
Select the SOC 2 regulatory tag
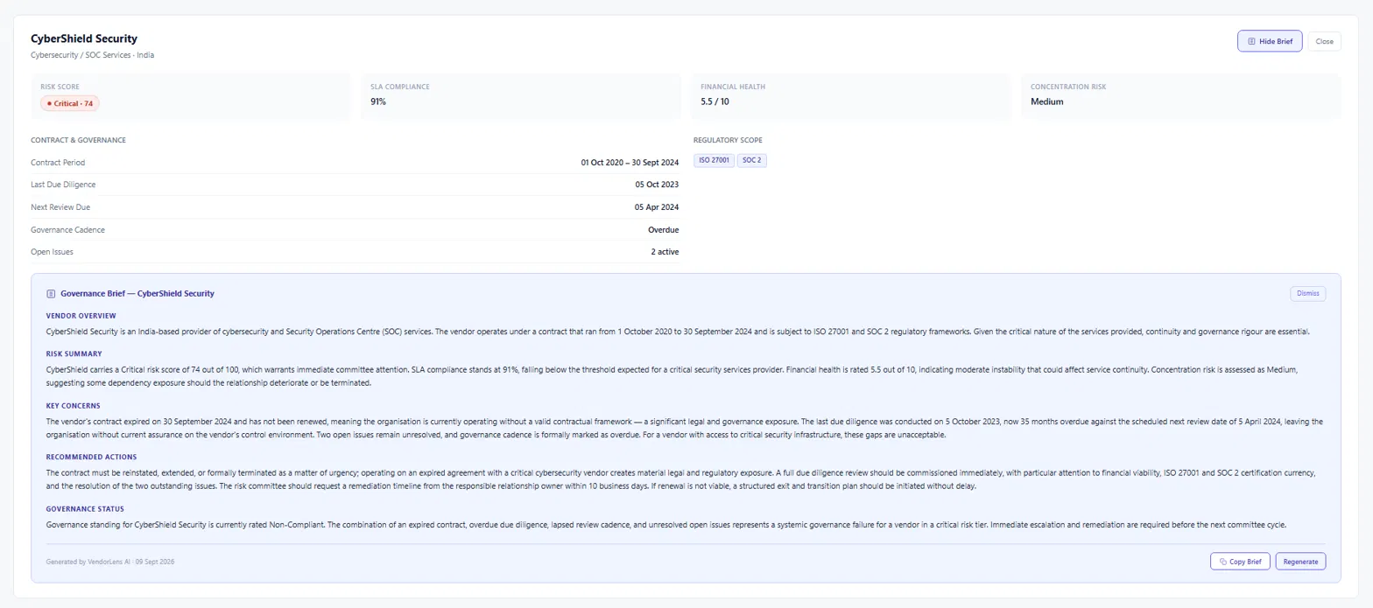click(x=752, y=160)
